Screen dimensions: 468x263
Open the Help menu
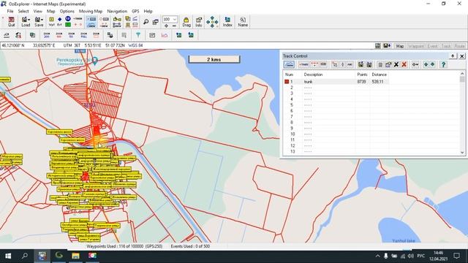[x=148, y=11]
